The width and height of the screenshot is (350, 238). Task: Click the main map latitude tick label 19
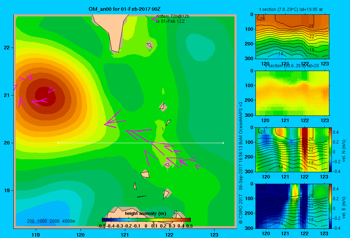click(x=7, y=190)
